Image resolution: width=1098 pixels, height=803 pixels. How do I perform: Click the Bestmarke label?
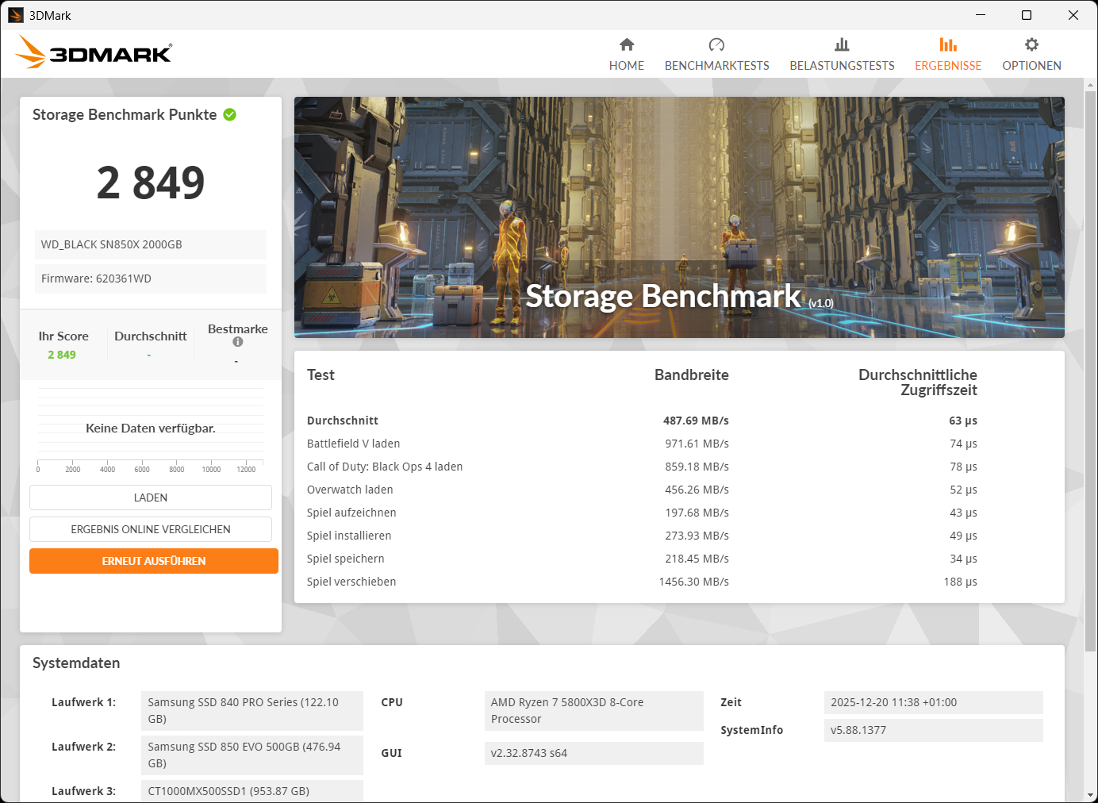238,329
